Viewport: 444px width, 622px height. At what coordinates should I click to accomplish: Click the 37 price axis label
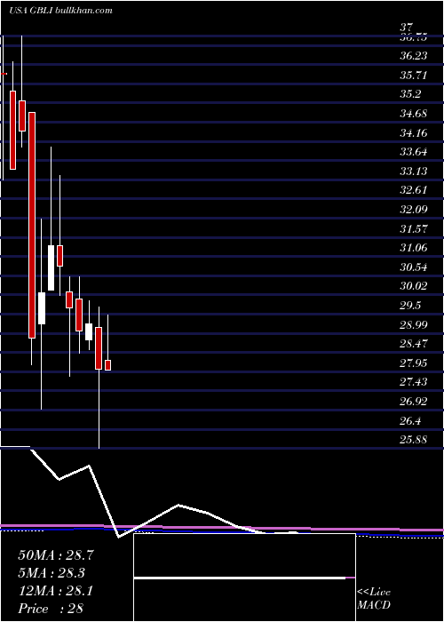click(x=407, y=28)
